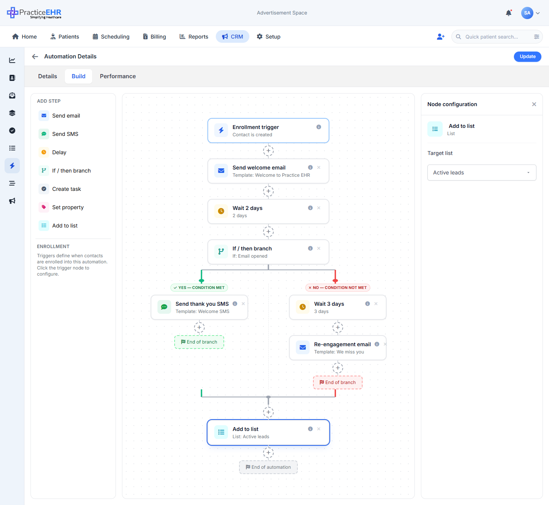The height and width of the screenshot is (505, 549).
Task: Click plus above End of automation
Action: [268, 453]
